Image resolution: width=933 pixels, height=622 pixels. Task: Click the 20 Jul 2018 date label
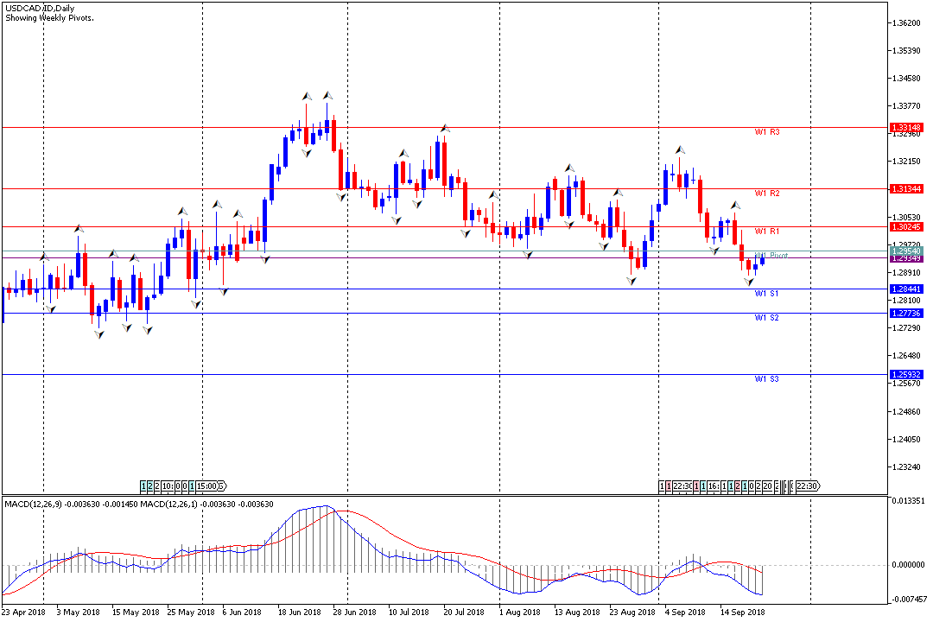click(464, 612)
